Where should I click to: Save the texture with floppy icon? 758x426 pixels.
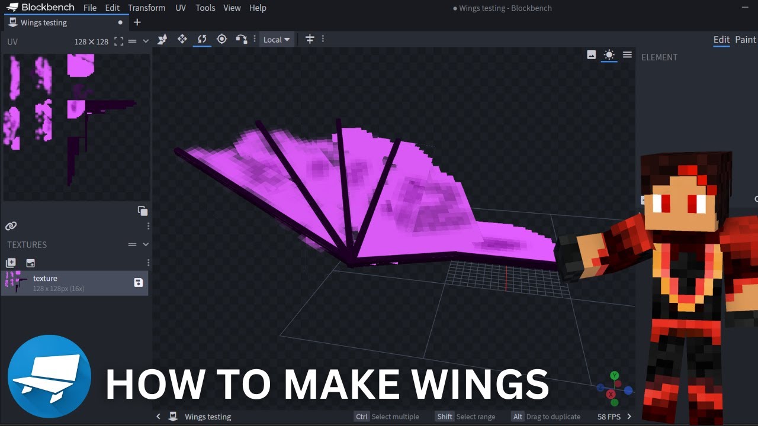coord(139,283)
